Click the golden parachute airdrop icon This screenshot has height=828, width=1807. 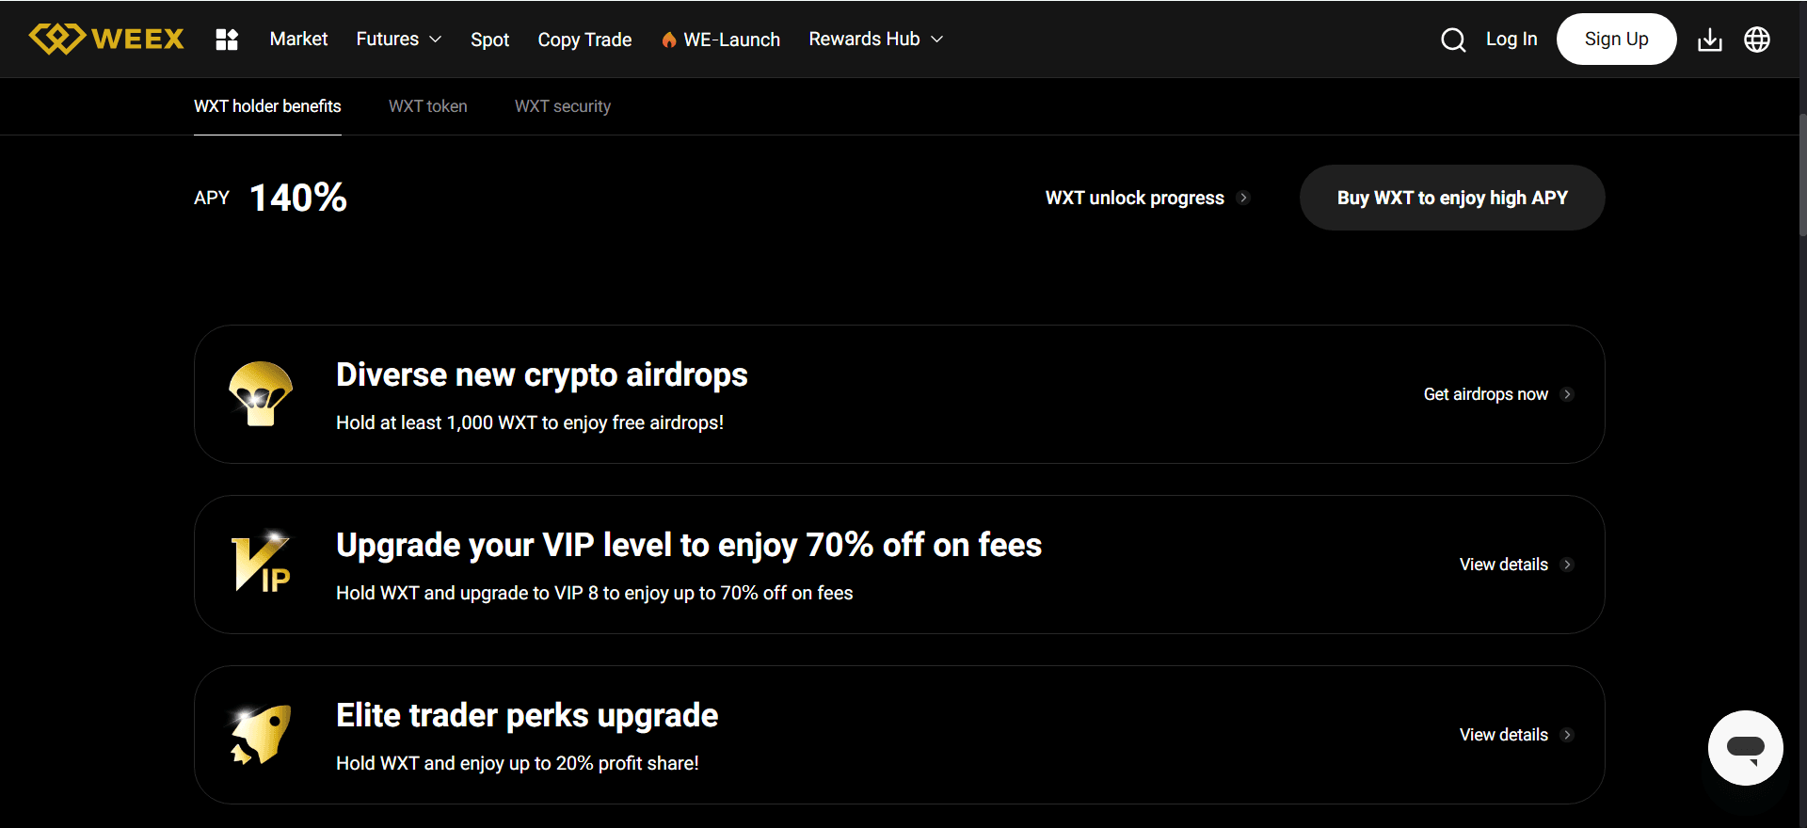tap(261, 394)
